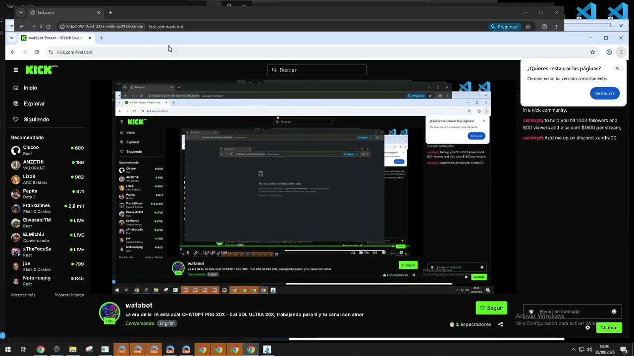
Task: Open recommended channel Papita
Action: [x=48, y=193]
